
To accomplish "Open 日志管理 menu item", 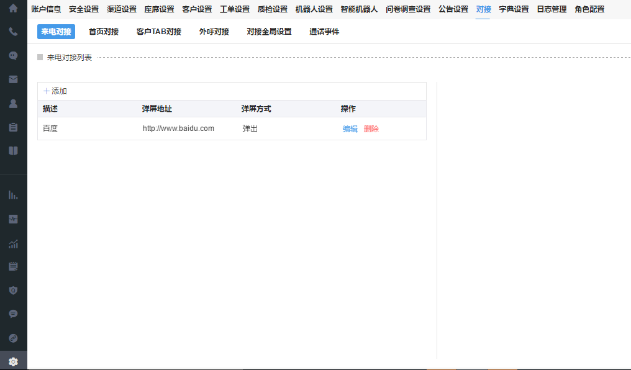I will [552, 9].
